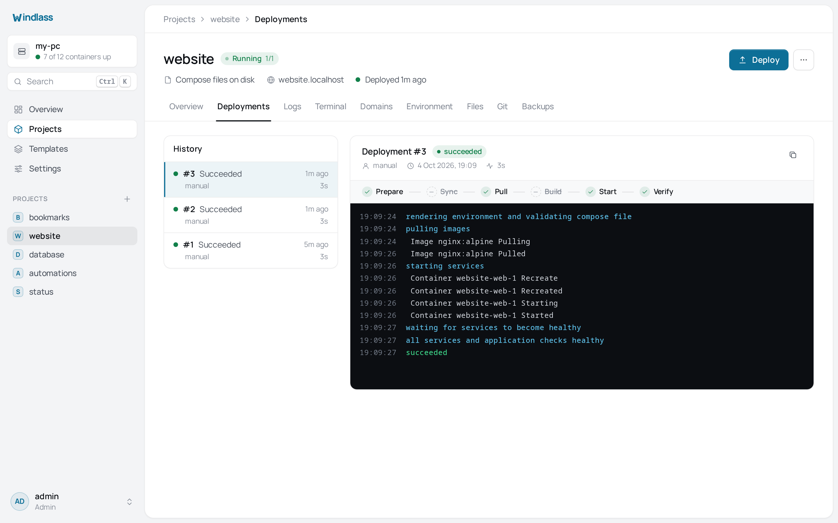Open the Backups tab
Screen dimensions: 838x523
point(538,107)
